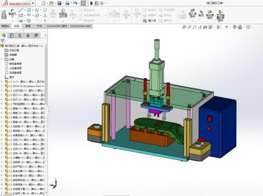This screenshot has height=196, width=263.
Task: Toggle the Hide/Show Items eye icon
Action: pyautogui.click(x=227, y=27)
